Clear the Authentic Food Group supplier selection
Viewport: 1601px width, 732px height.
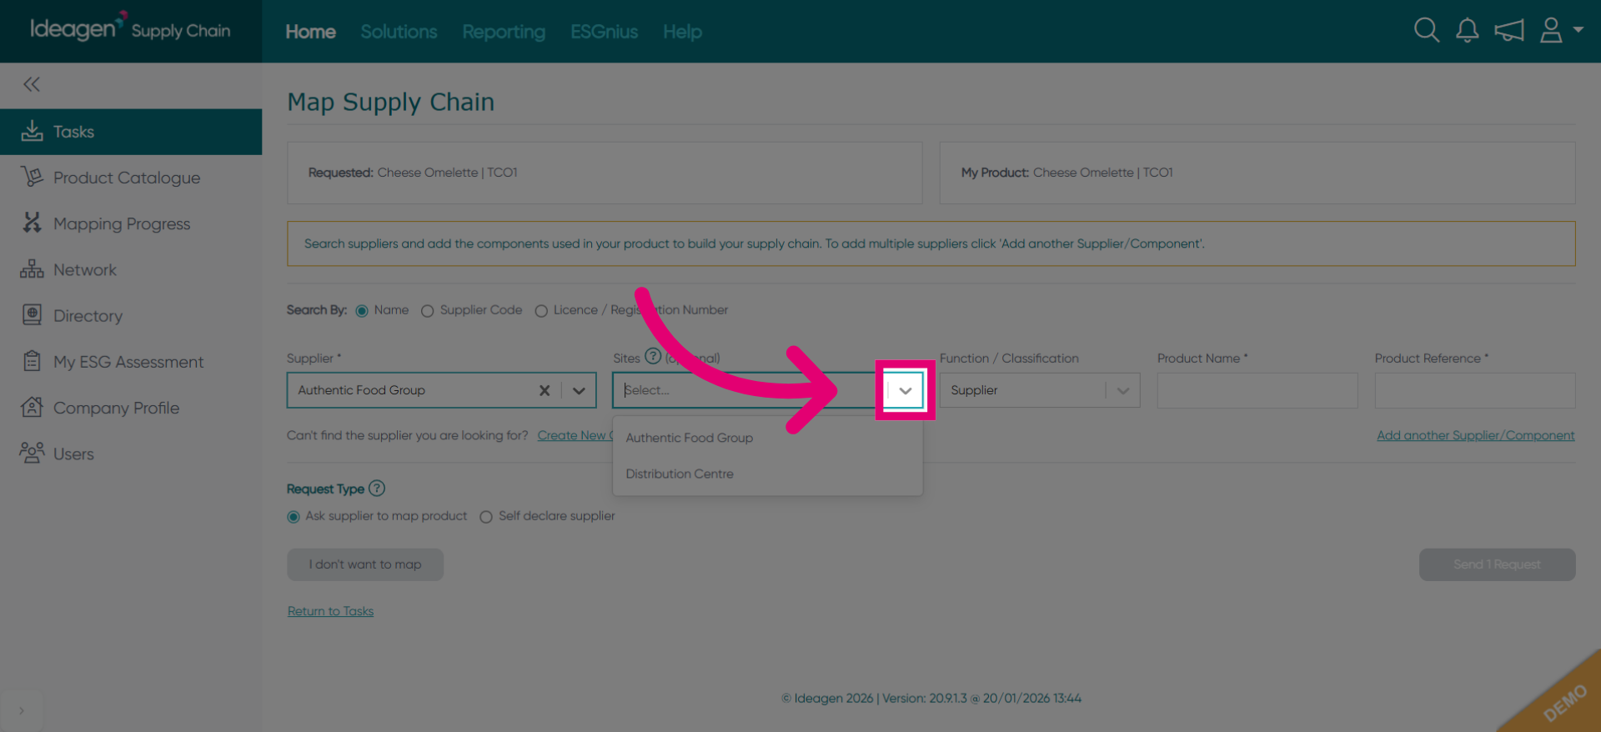(545, 390)
